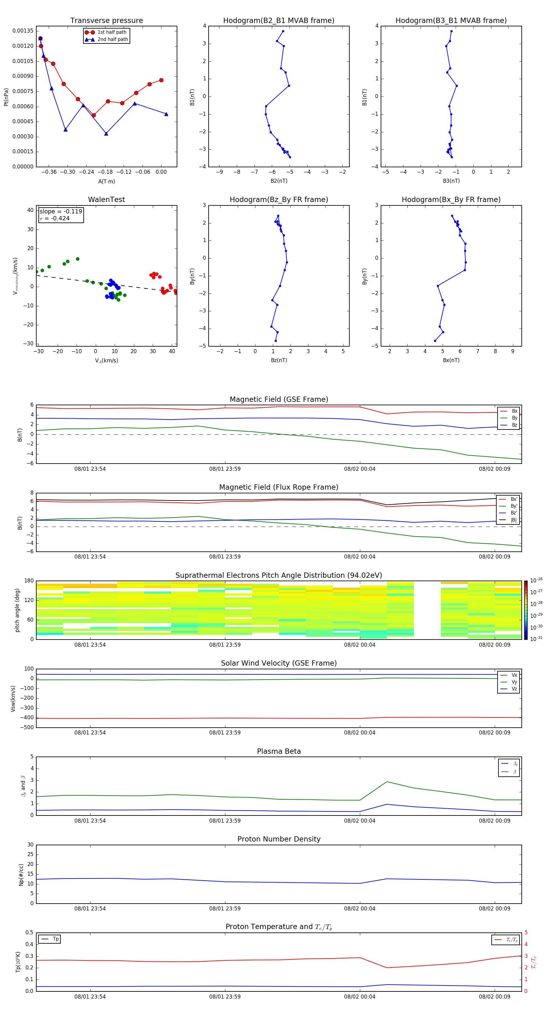This screenshot has height=1024, width=558.
Task: Click '08/01 23:54' tick under Plasma Beta plot
Action: (x=90, y=821)
